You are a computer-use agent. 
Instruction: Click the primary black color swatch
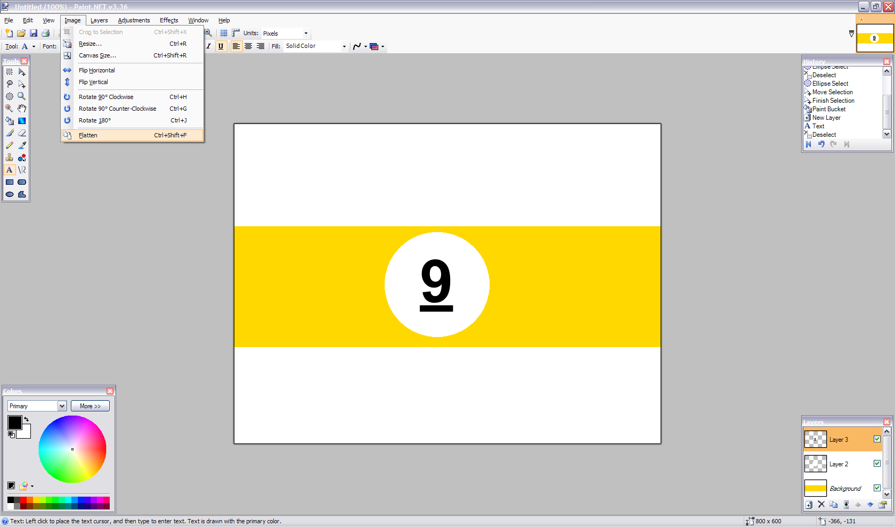[x=14, y=423]
